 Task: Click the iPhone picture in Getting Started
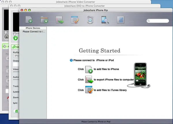pos(140,74)
